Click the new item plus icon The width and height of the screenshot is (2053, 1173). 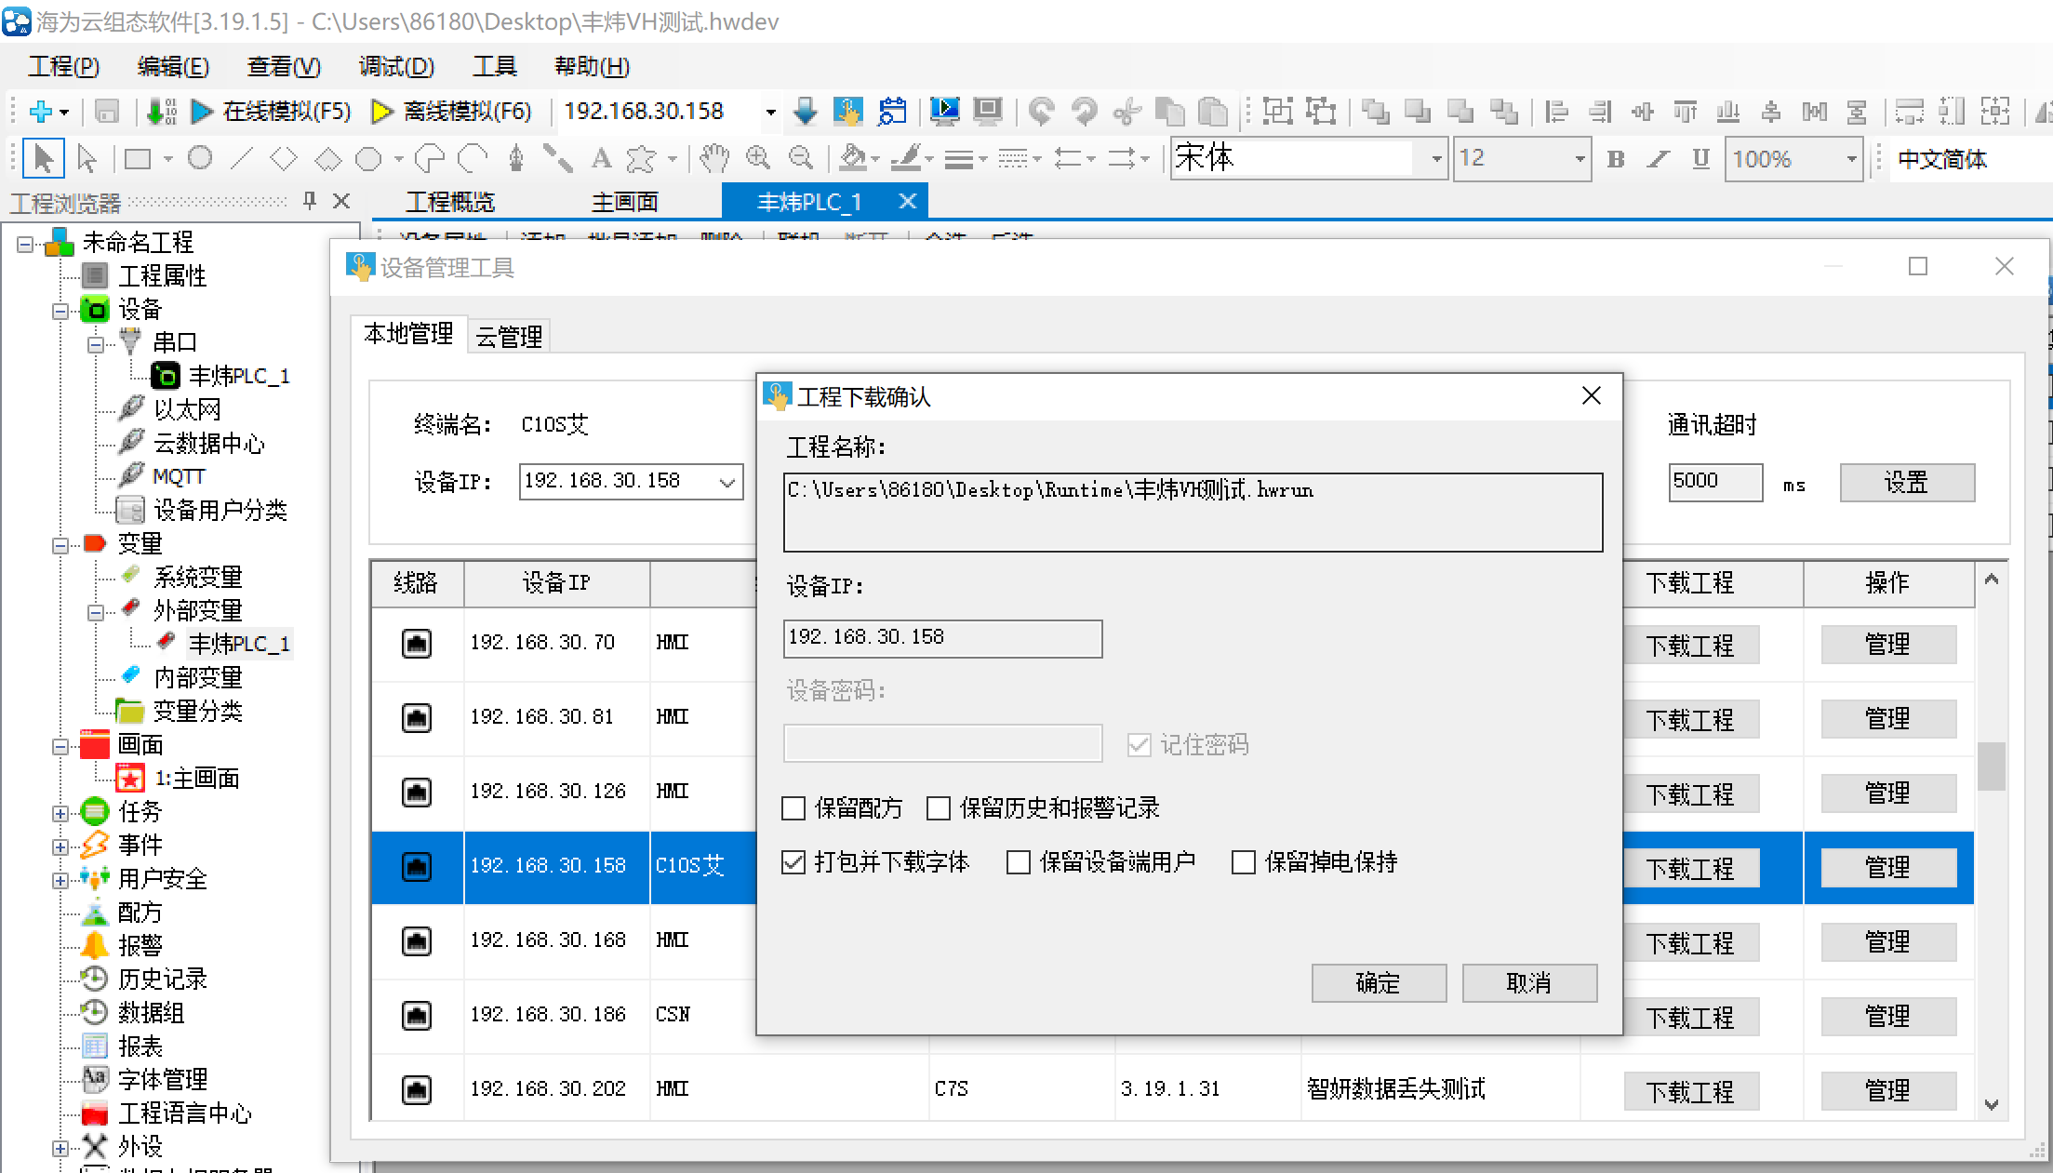[x=40, y=112]
